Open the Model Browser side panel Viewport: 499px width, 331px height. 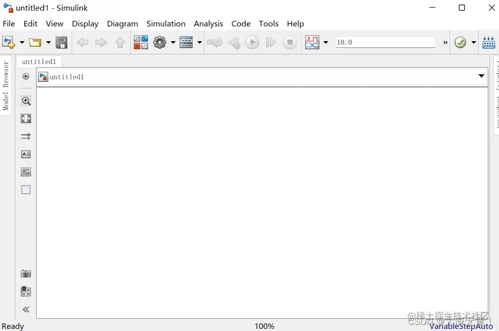click(6, 85)
